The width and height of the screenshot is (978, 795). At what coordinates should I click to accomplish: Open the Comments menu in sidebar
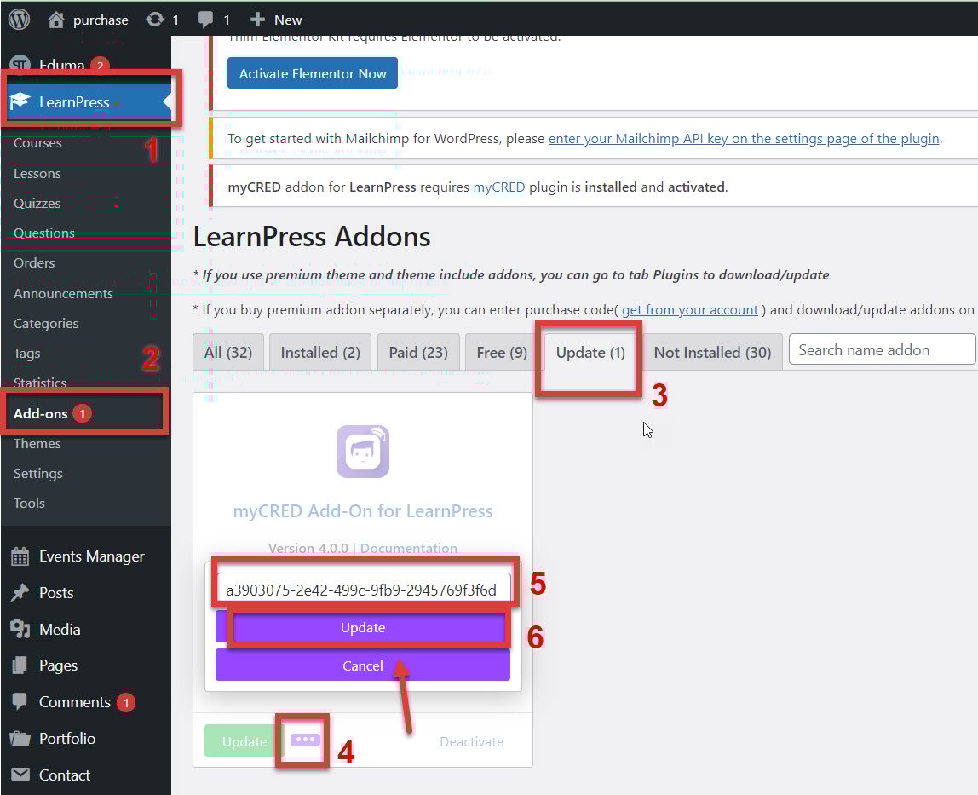pos(75,702)
